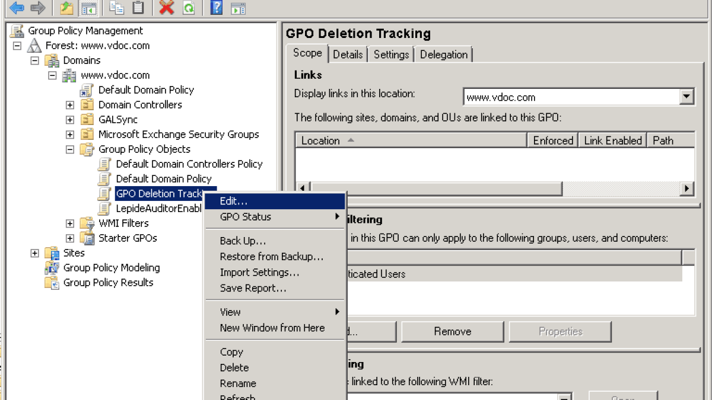Screen dimensions: 712x400
Task: Click the green Refresh toolbar icon
Action: pos(189,8)
